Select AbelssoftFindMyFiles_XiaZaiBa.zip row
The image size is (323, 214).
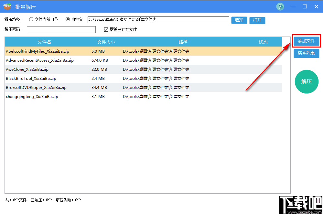point(143,51)
